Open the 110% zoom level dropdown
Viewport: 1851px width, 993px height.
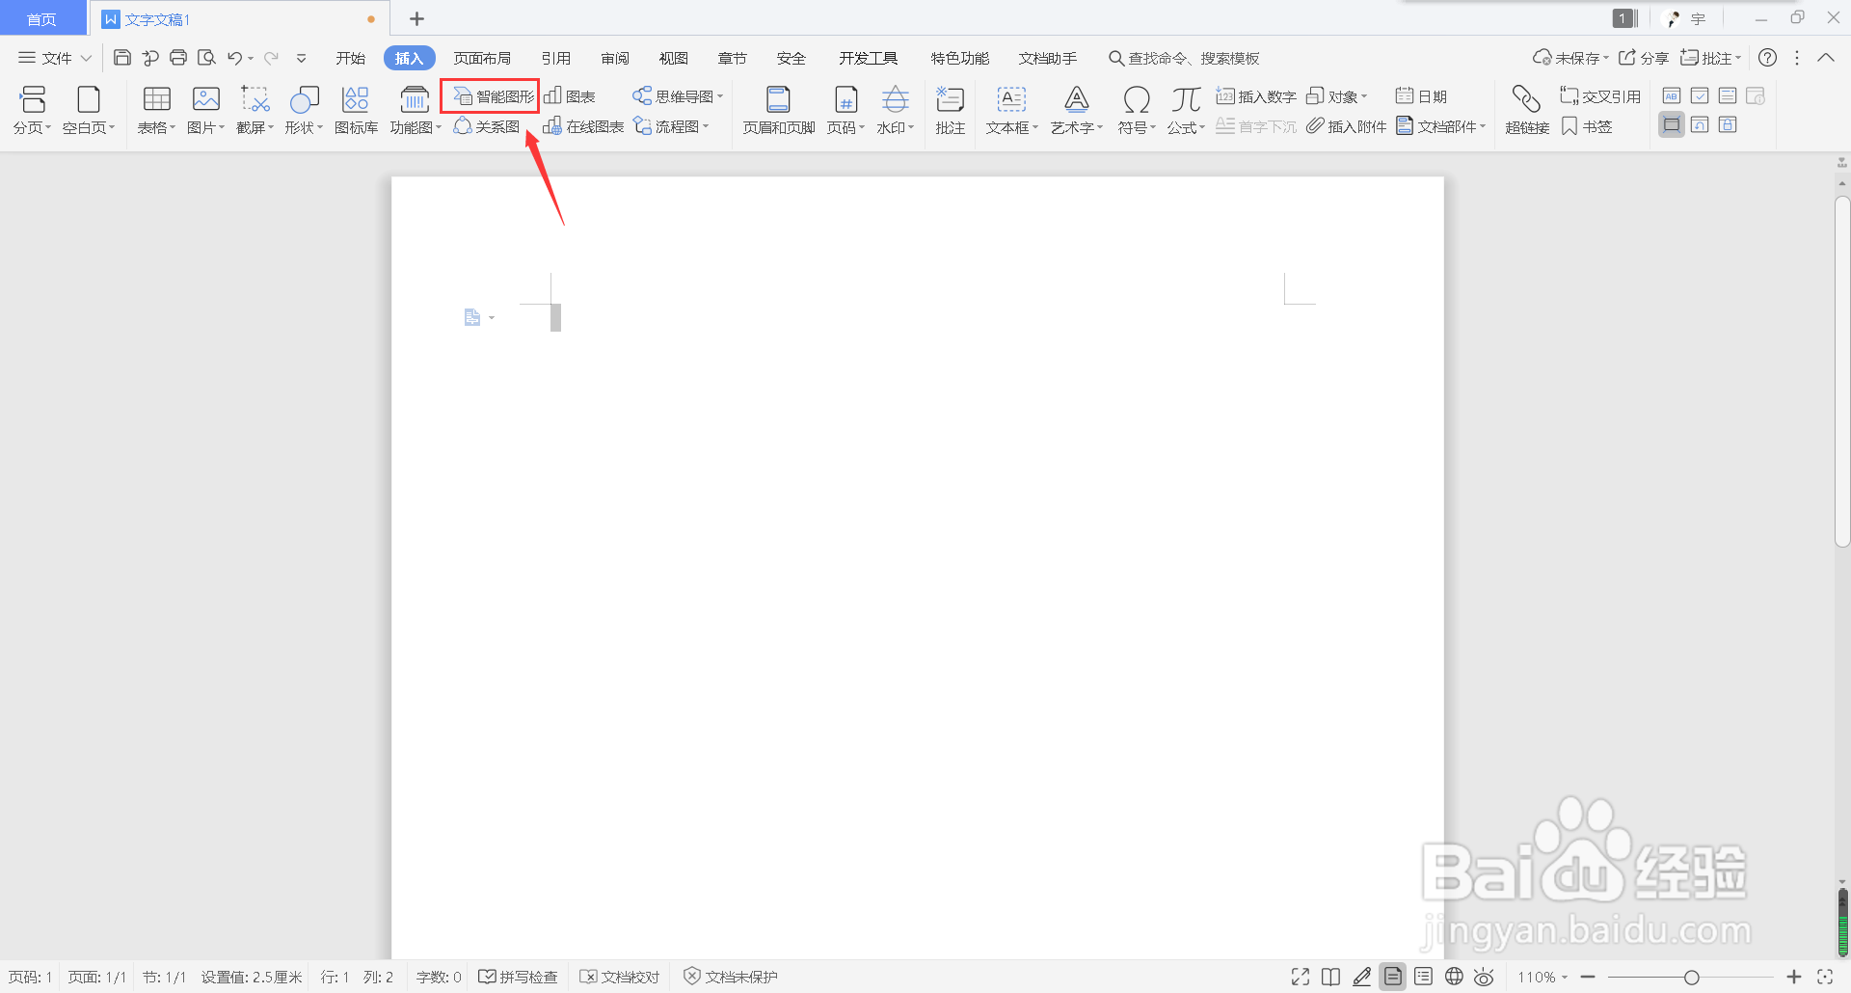tap(1542, 977)
